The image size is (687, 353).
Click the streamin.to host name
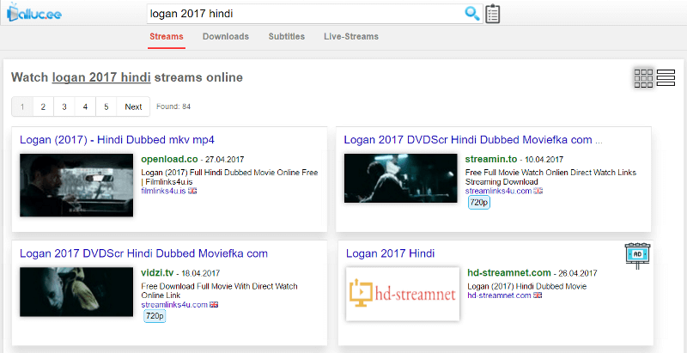pyautogui.click(x=491, y=159)
